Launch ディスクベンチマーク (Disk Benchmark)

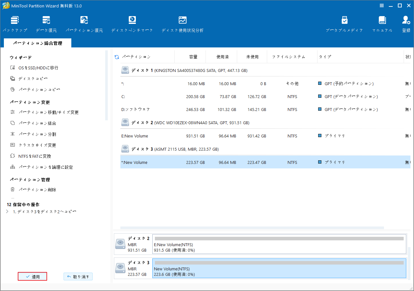click(132, 23)
